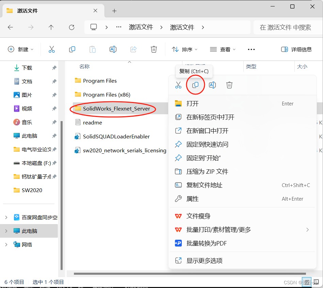
Task: Open the 排序 sort dropdown
Action: [184, 49]
